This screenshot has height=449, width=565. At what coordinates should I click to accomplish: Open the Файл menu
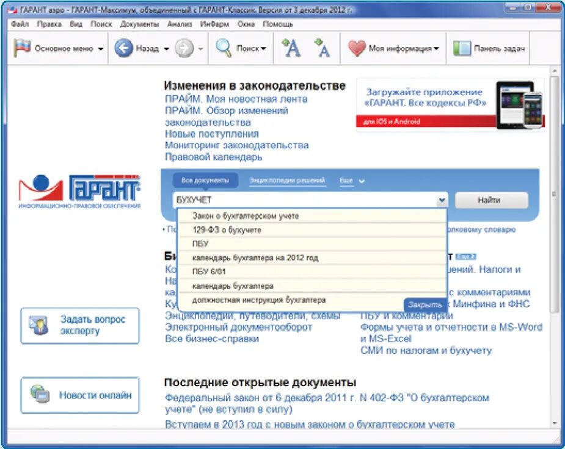click(x=20, y=24)
